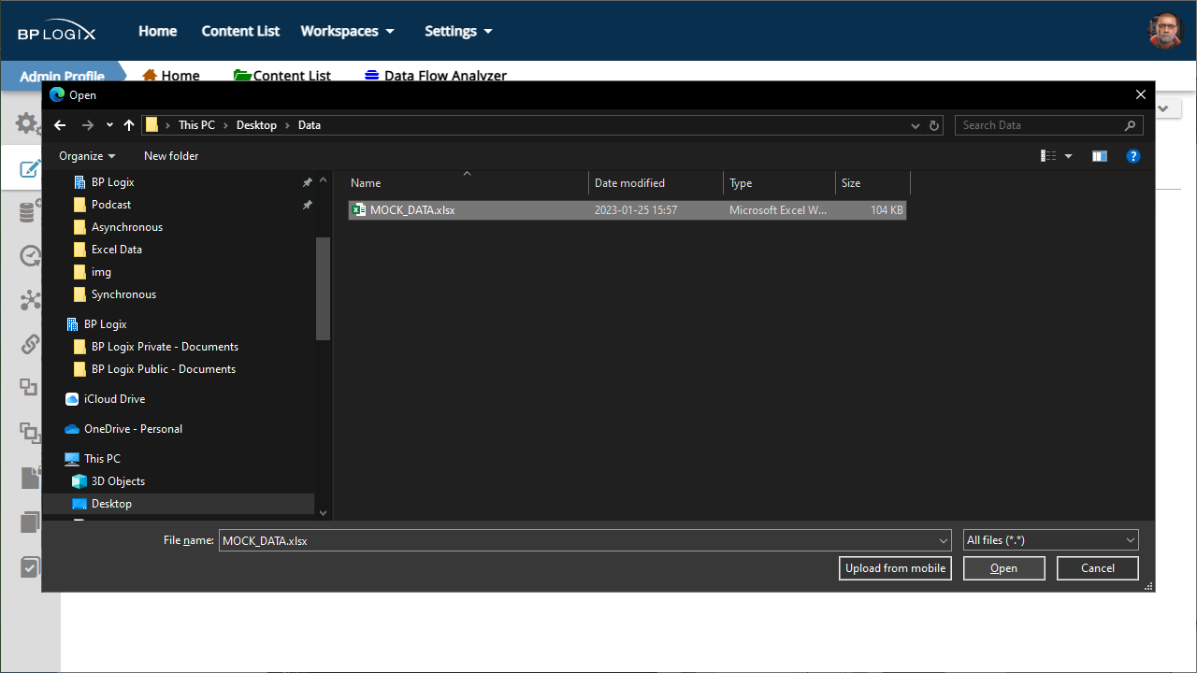Click the BP Logix logo

coord(56,30)
